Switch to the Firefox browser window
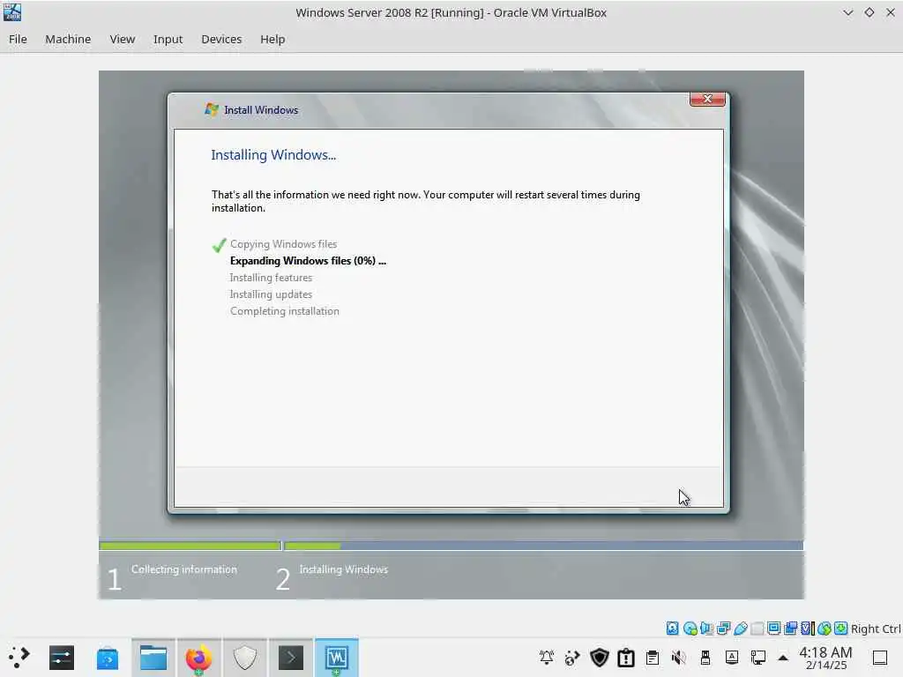903x677 pixels. pos(198,658)
